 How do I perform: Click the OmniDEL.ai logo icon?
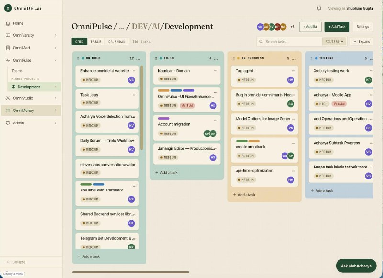[x=8, y=8]
